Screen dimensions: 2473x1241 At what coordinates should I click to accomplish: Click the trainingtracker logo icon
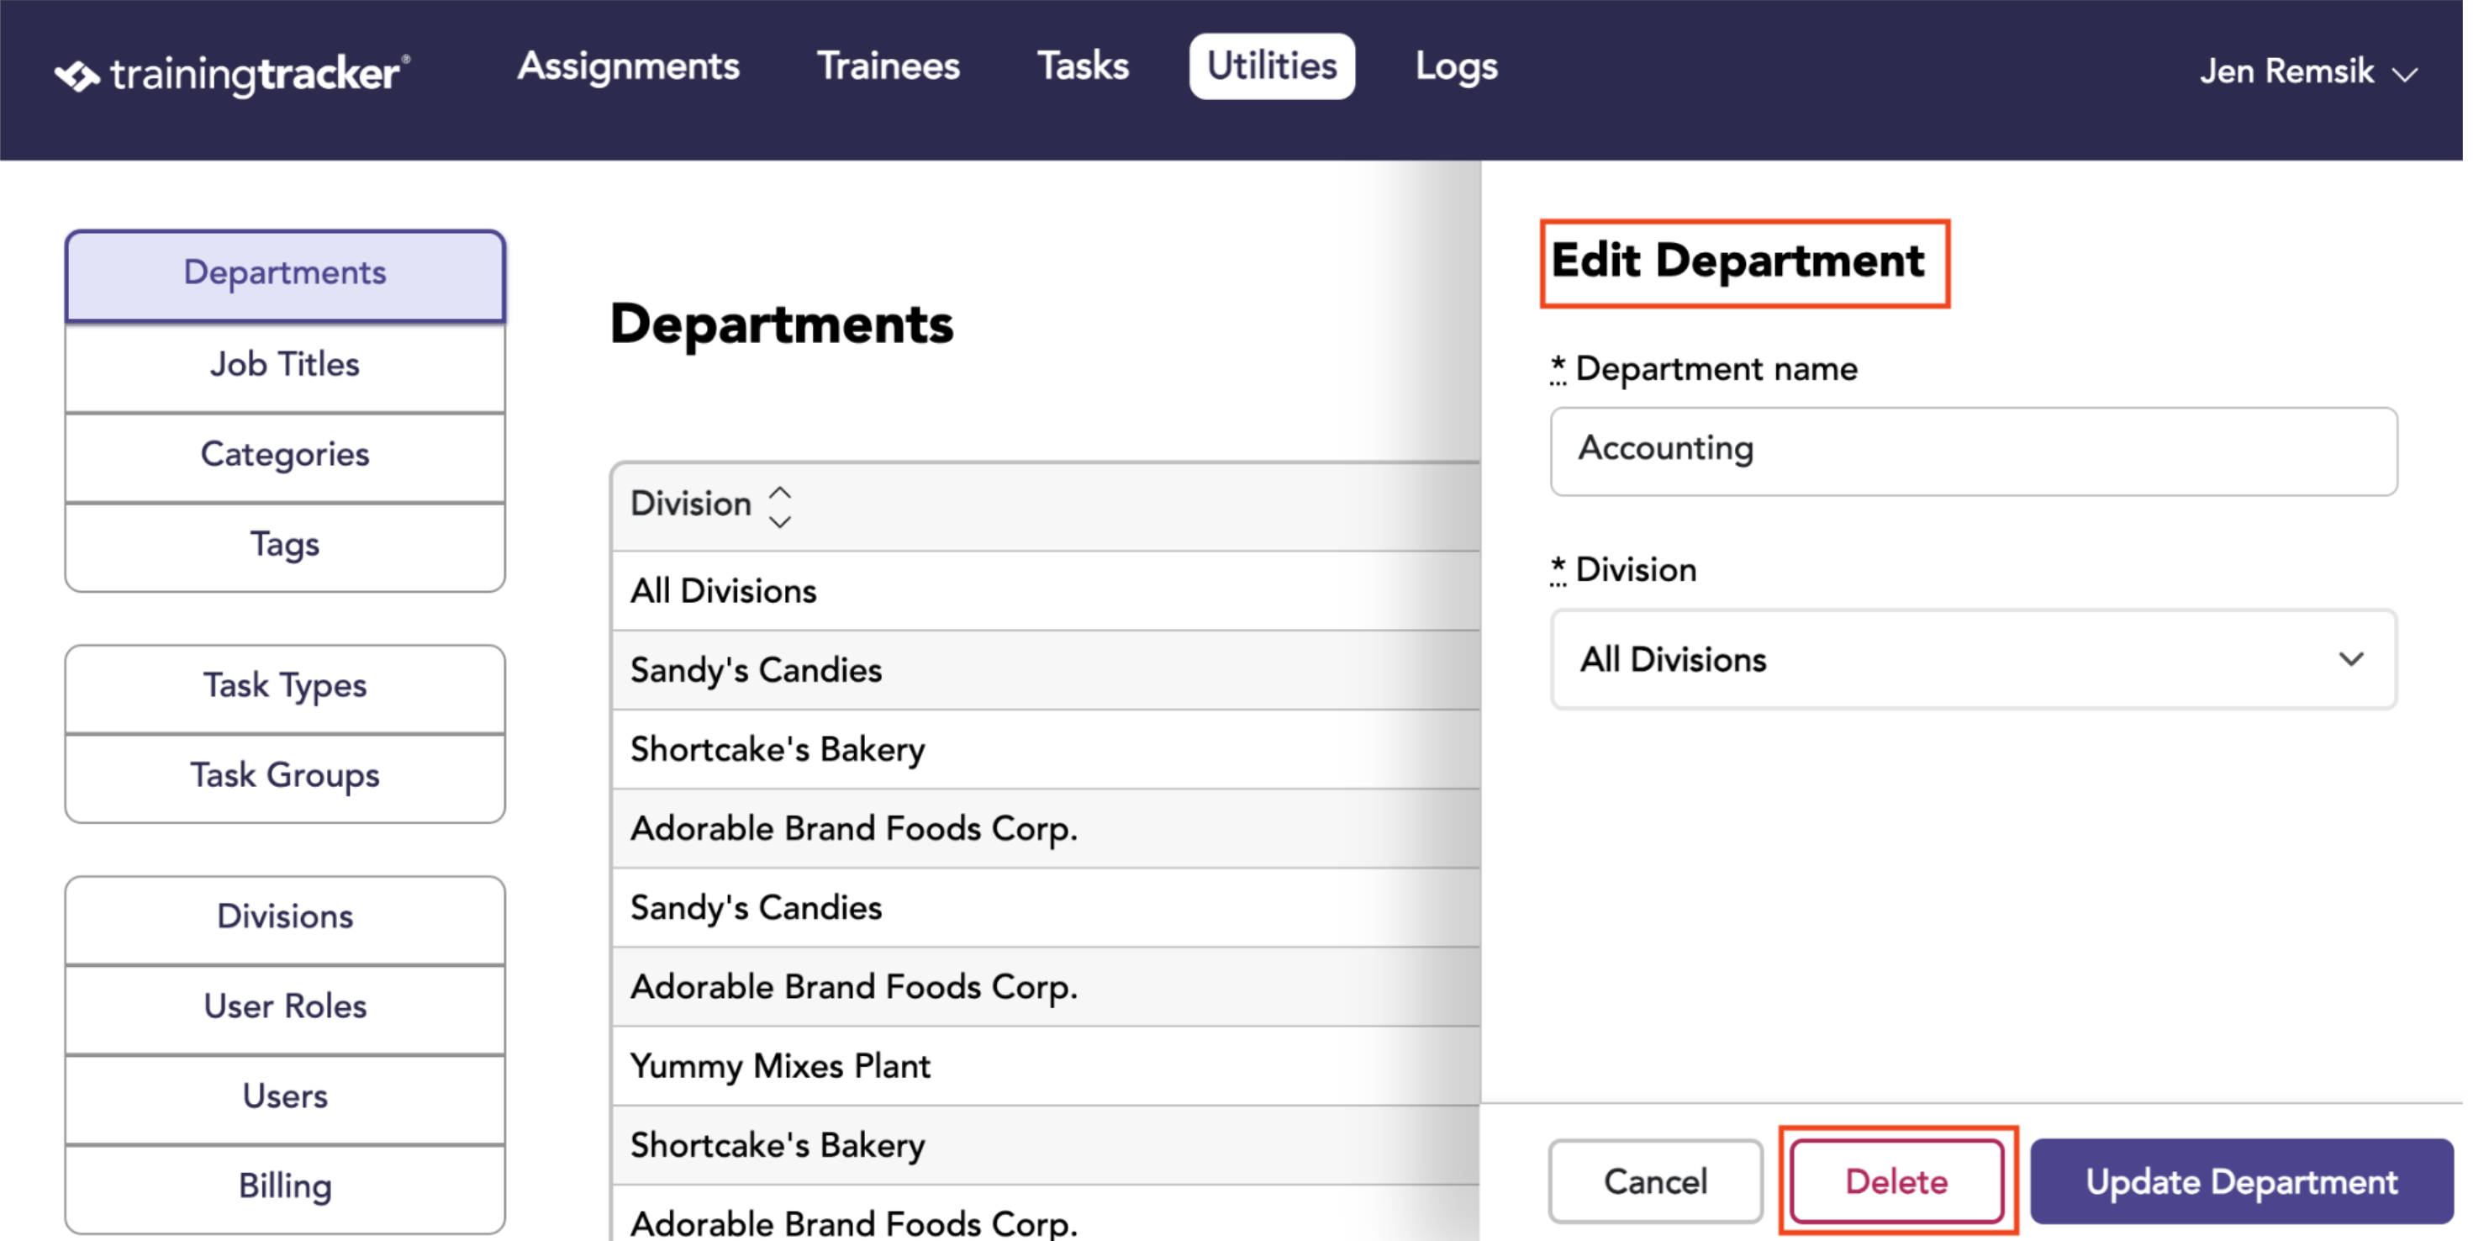pyautogui.click(x=76, y=75)
